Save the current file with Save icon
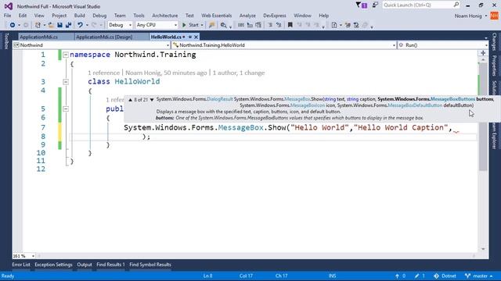 [59, 25]
